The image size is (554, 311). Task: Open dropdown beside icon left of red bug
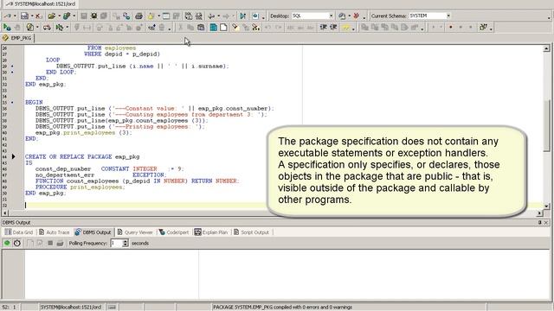pyautogui.click(x=349, y=16)
